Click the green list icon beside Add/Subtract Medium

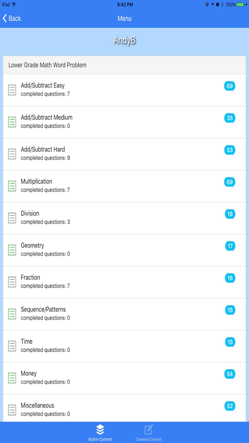[12, 122]
